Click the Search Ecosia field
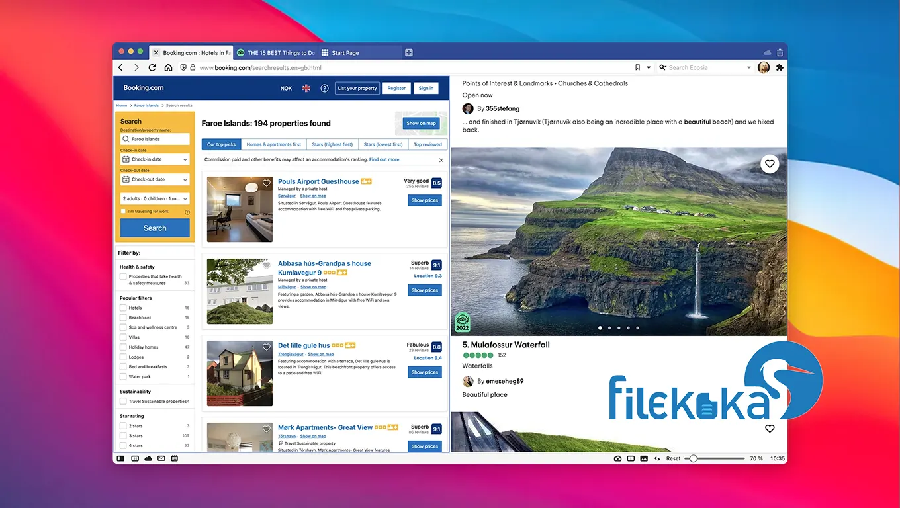Image resolution: width=900 pixels, height=508 pixels. (x=705, y=67)
